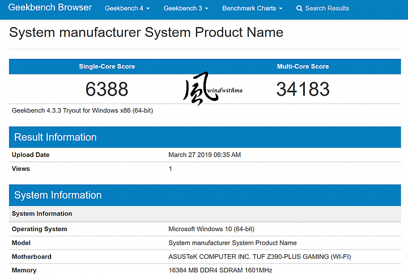The height and width of the screenshot is (274, 408).
Task: Click the Geekbench 4.3.3 Tryout version text
Action: (82, 110)
